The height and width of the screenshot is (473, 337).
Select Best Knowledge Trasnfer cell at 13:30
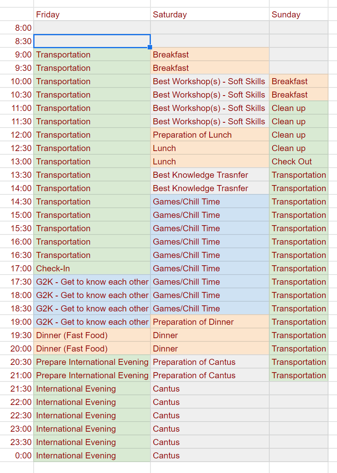pyautogui.click(x=210, y=175)
